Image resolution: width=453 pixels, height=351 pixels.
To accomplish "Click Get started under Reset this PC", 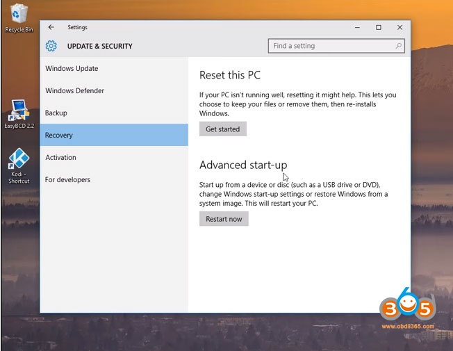I will click(x=223, y=129).
